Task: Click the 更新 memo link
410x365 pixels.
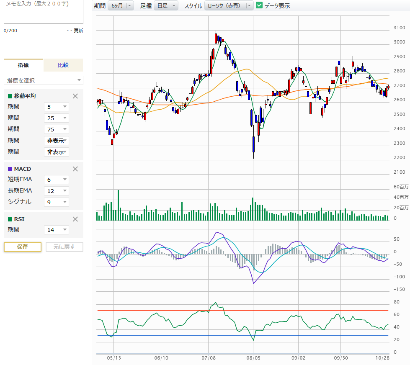Action: coord(78,31)
